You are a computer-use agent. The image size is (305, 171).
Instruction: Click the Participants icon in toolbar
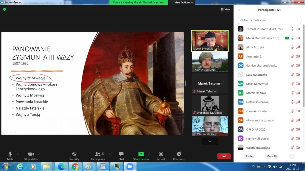pyautogui.click(x=98, y=154)
